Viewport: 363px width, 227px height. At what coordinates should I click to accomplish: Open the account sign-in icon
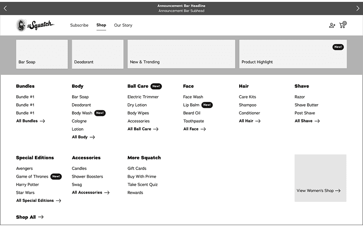coord(332,25)
